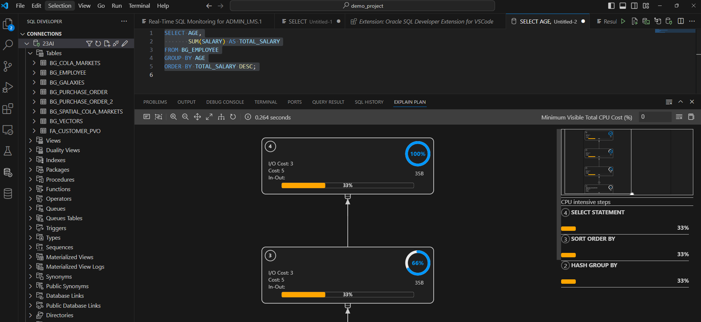Click the Minimum Visible Total CPU Cost field

[x=655, y=117]
